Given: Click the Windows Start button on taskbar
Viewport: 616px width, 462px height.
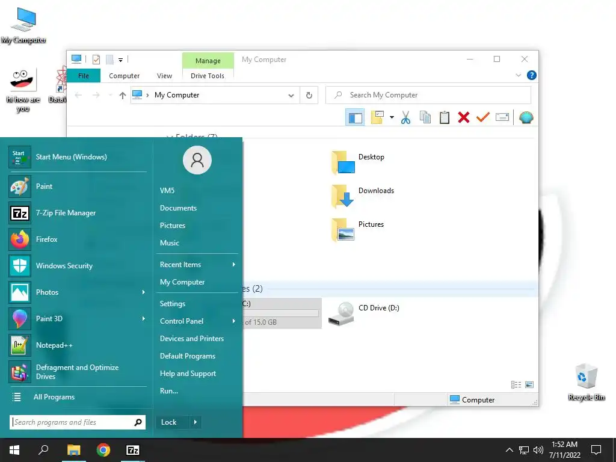Looking at the screenshot, I should click(x=14, y=450).
